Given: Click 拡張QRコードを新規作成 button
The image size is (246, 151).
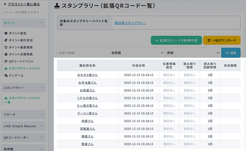Looking at the screenshot, I should click(176, 40).
